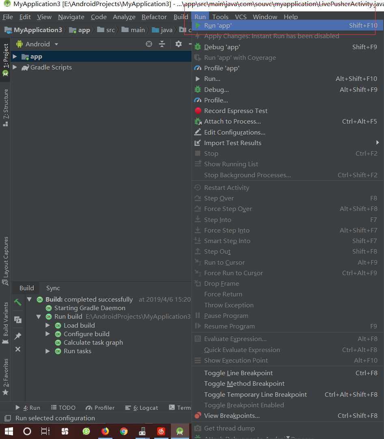
Task: Toggle the 7: Structure side tab
Action: point(6,107)
